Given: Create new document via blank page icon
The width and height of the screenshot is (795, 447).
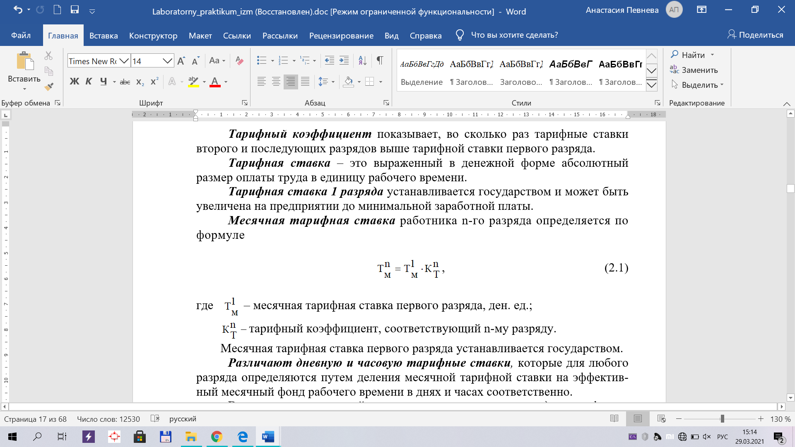Looking at the screenshot, I should (57, 10).
